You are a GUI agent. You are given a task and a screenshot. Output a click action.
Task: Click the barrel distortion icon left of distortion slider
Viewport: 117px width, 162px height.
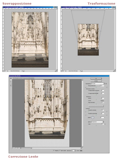pyautogui.click(x=85, y=87)
